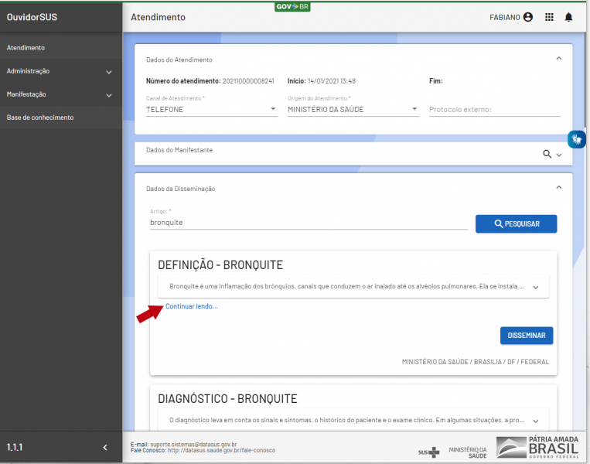Image resolution: width=590 pixels, height=464 pixels.
Task: Expand the Definição - Bronquite text preview
Action: pyautogui.click(x=536, y=287)
